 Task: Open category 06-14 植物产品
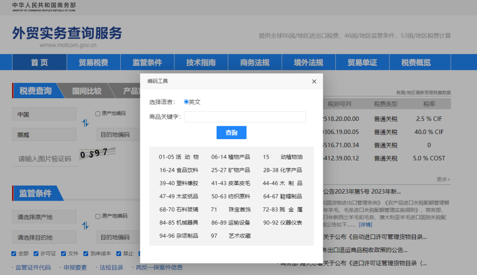click(x=231, y=157)
